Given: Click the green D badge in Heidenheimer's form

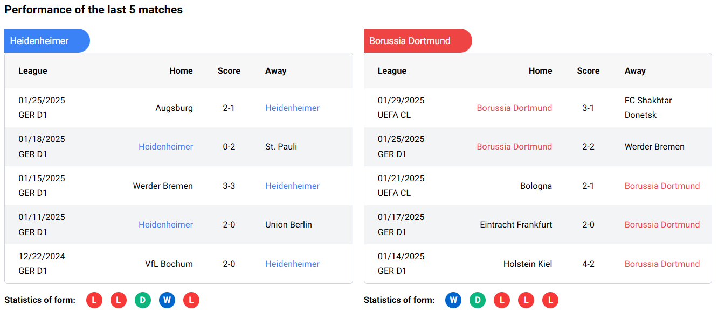Looking at the screenshot, I should [143, 300].
